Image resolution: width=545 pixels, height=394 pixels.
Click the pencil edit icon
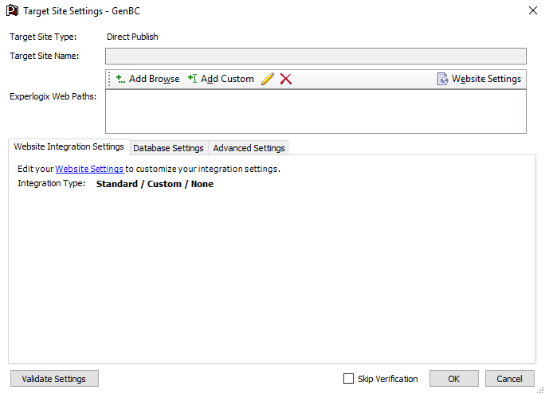tap(267, 79)
